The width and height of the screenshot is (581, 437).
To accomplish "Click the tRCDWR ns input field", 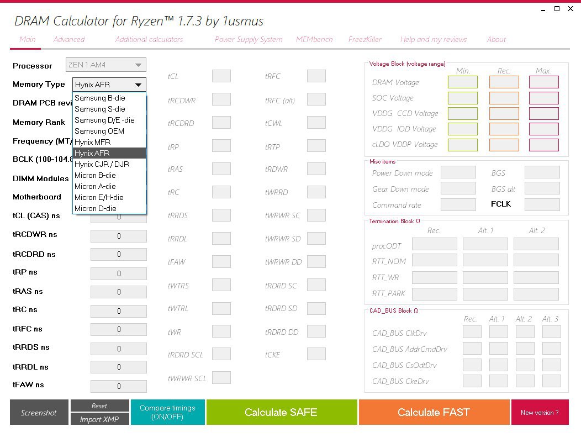I will click(x=119, y=236).
